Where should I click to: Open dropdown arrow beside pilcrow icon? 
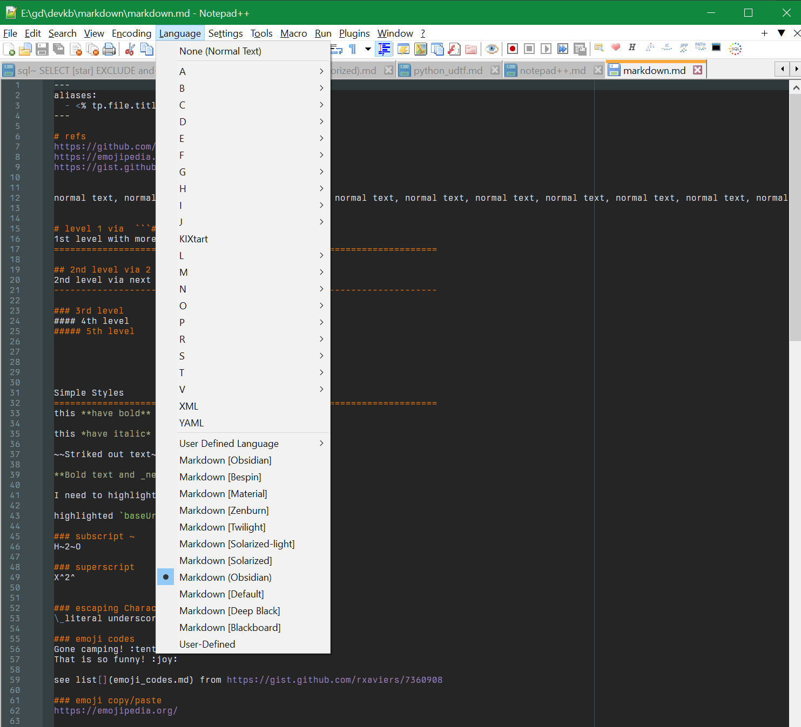pos(368,49)
